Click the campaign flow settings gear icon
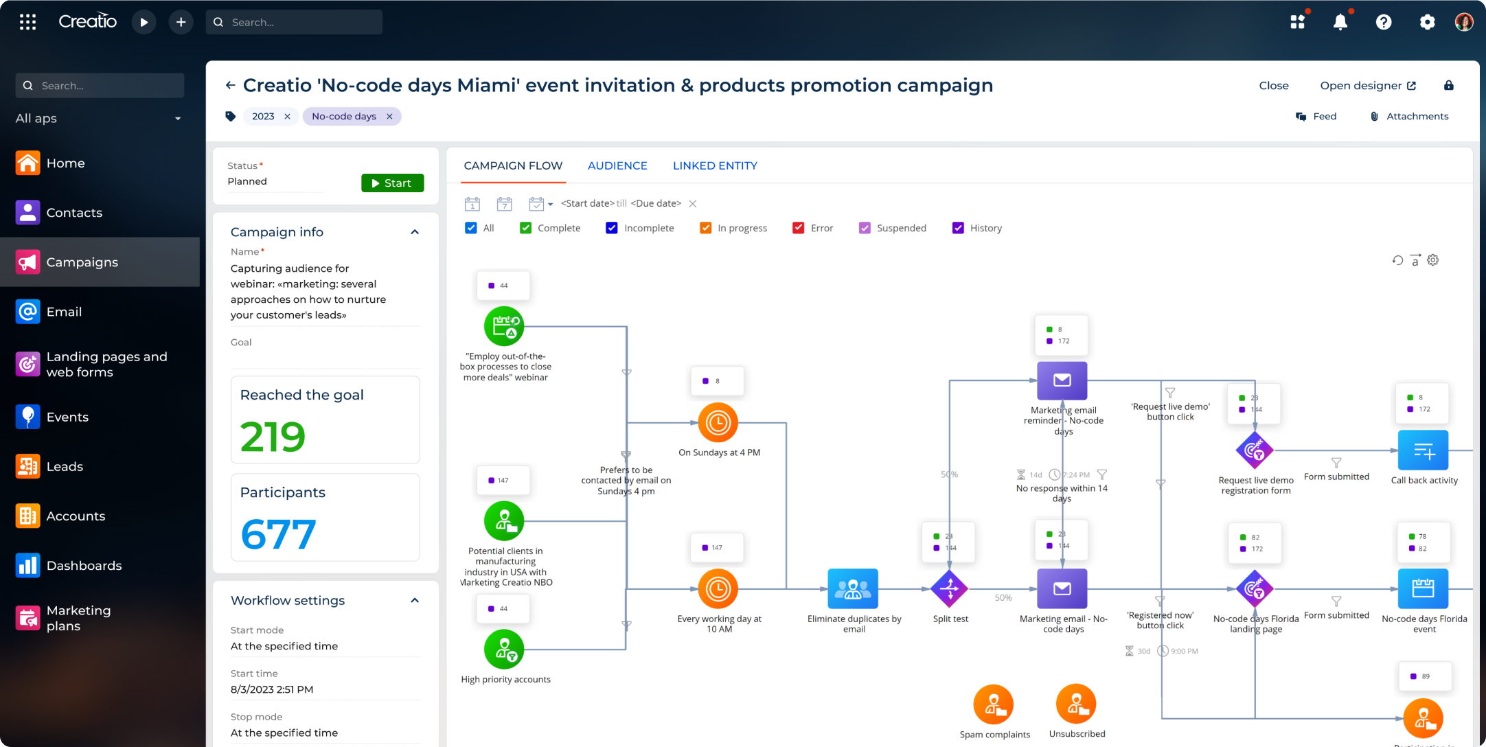1486x747 pixels. pyautogui.click(x=1434, y=259)
